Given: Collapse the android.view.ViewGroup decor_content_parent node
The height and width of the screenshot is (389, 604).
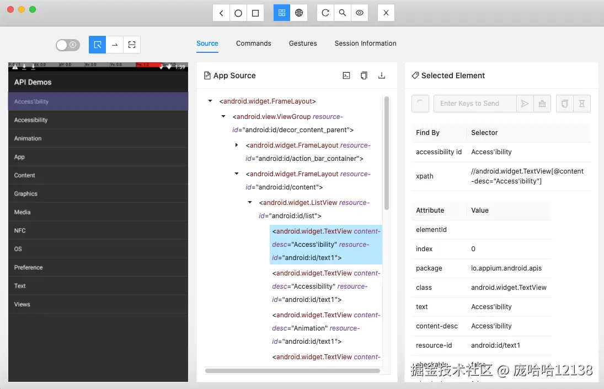Looking at the screenshot, I should 223,117.
